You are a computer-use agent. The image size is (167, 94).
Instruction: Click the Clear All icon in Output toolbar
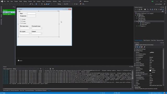[50, 69]
